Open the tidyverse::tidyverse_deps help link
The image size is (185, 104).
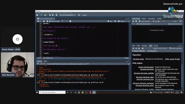point(145,77)
